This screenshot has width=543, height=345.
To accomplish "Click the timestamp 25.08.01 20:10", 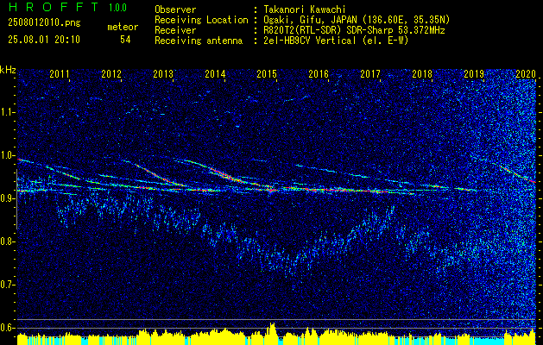I will click(44, 40).
